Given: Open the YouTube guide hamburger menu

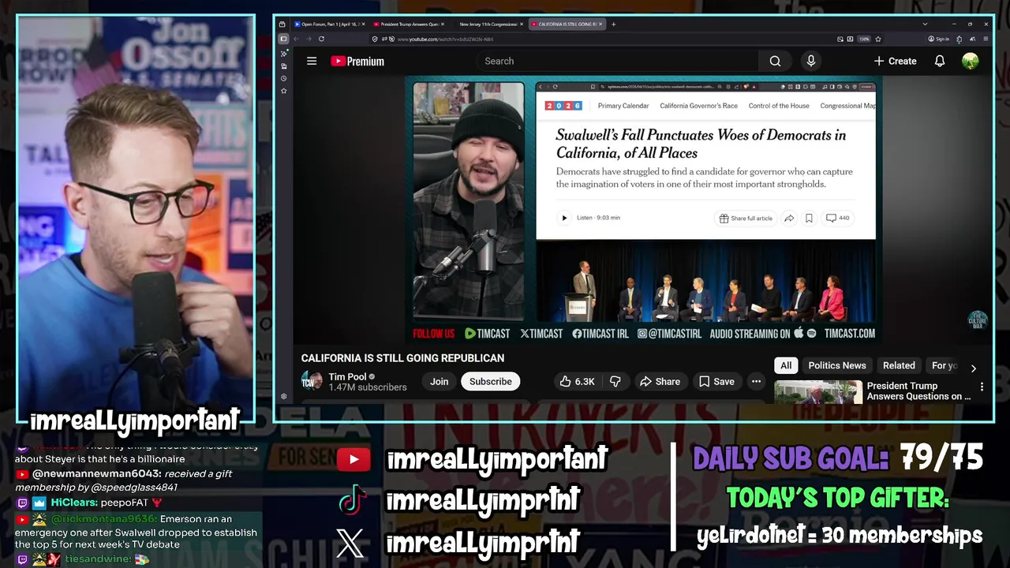Looking at the screenshot, I should pyautogui.click(x=312, y=61).
